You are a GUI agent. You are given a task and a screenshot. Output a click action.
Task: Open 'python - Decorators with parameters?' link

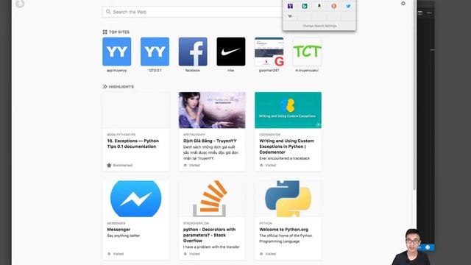(209, 235)
